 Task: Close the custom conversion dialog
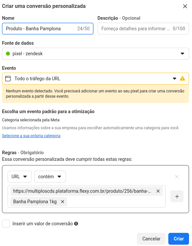pos(185,6)
